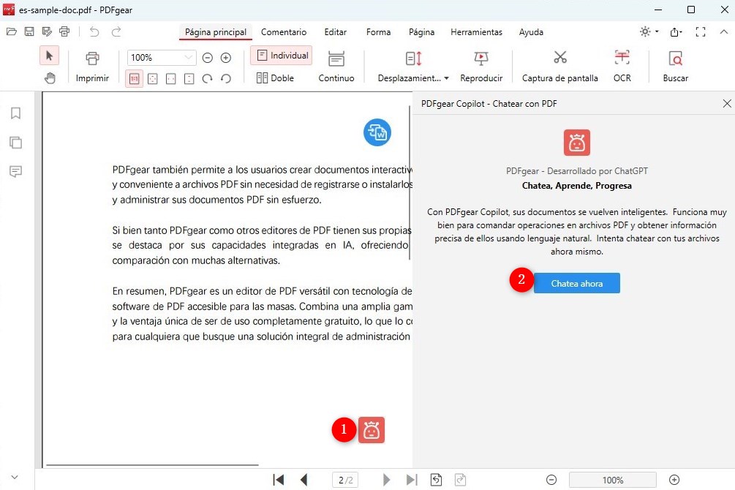The height and width of the screenshot is (490, 735).
Task: Activate the hand pan tool
Action: (50, 78)
